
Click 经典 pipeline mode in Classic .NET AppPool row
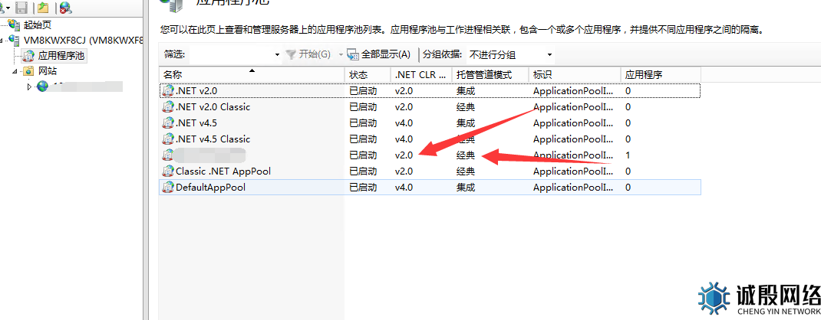pos(466,171)
